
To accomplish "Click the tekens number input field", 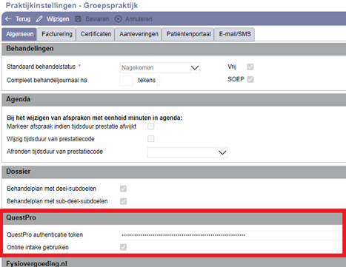I will coord(126,81).
